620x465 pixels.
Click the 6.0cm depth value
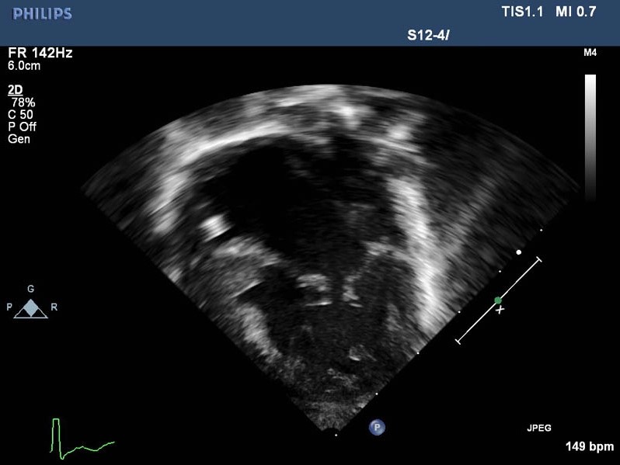pos(24,66)
